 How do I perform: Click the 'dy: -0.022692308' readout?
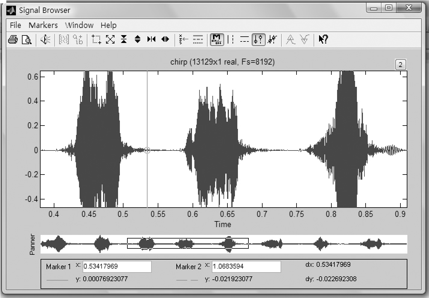click(331, 279)
